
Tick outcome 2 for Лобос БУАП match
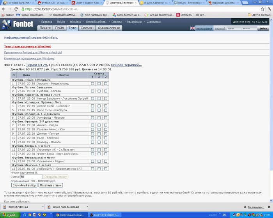[x=106, y=169]
